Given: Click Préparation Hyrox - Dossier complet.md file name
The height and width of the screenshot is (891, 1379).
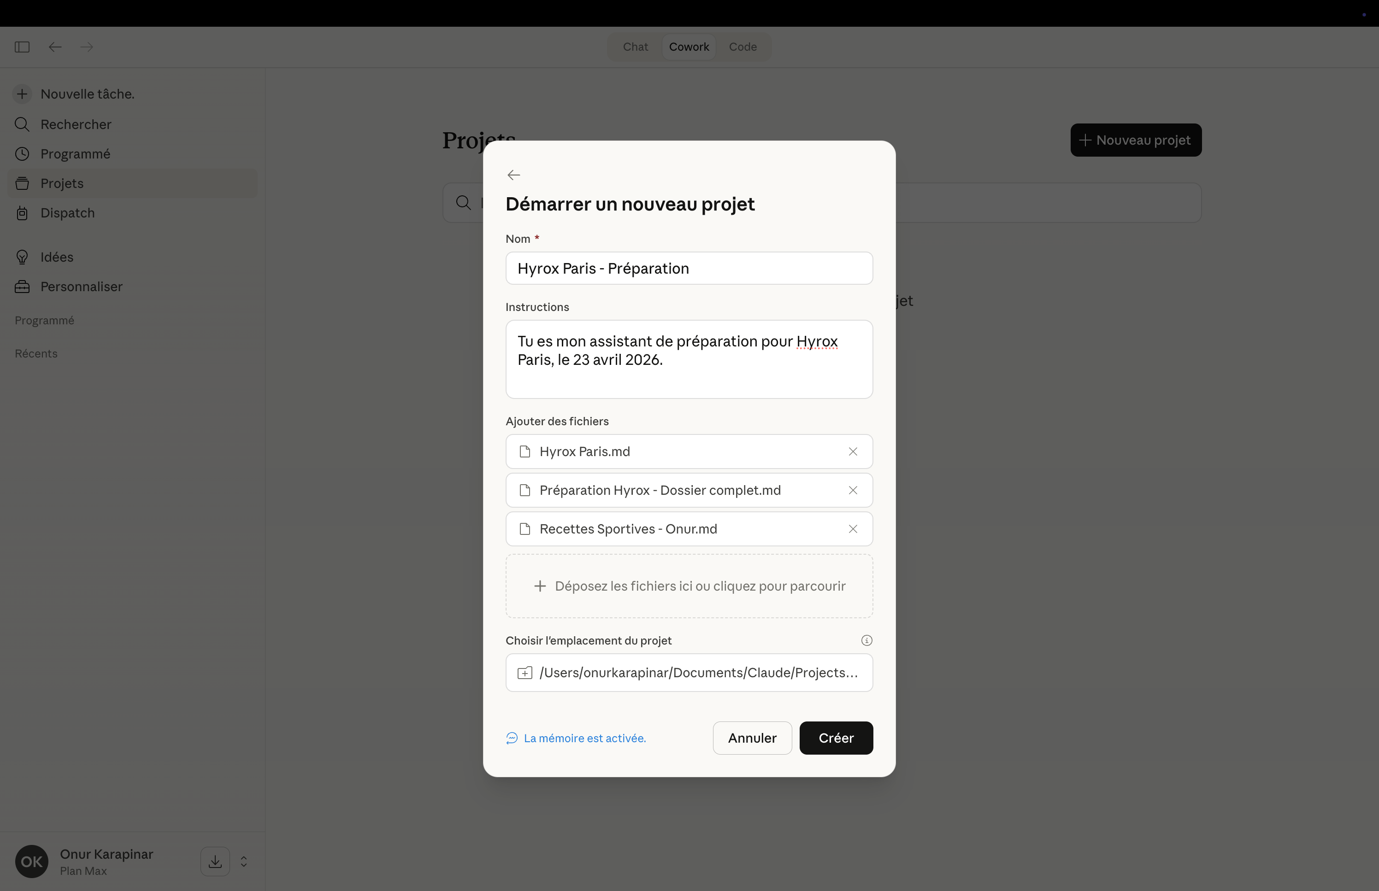Looking at the screenshot, I should (x=660, y=490).
